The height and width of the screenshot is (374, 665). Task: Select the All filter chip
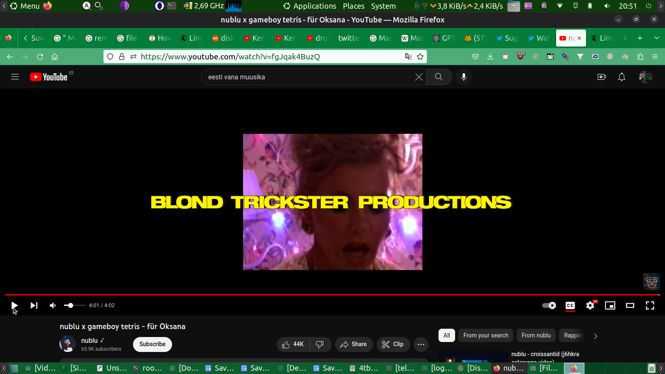pyautogui.click(x=447, y=335)
